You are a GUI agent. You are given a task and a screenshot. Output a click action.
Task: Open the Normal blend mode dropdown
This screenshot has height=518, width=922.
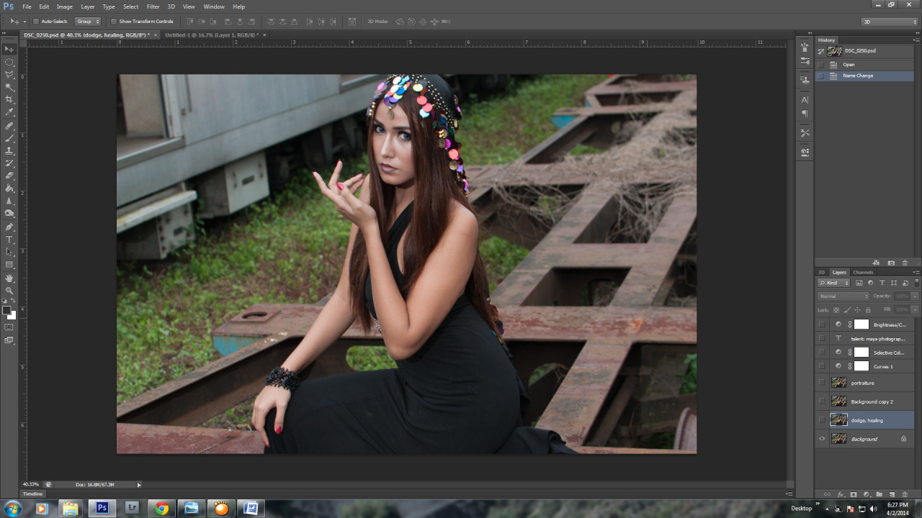tap(843, 296)
